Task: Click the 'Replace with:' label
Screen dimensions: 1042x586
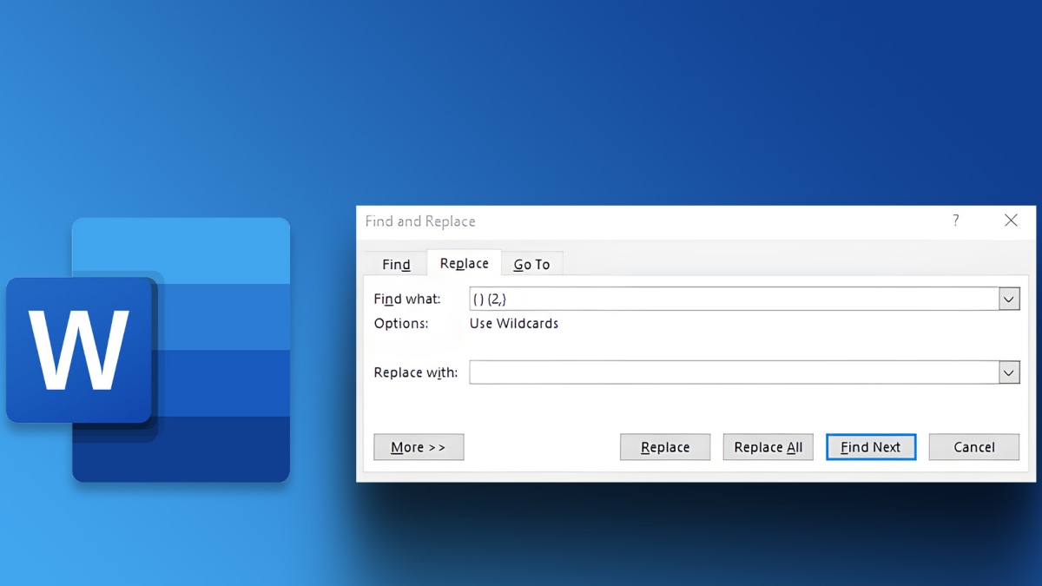Action: coord(416,372)
